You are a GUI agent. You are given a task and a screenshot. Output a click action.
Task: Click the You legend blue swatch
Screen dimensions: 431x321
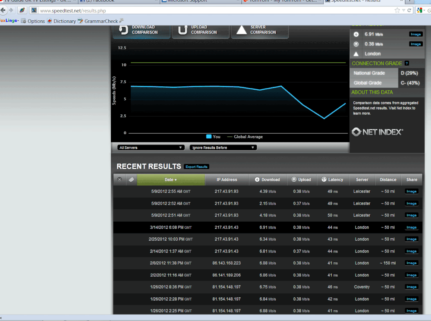point(209,137)
